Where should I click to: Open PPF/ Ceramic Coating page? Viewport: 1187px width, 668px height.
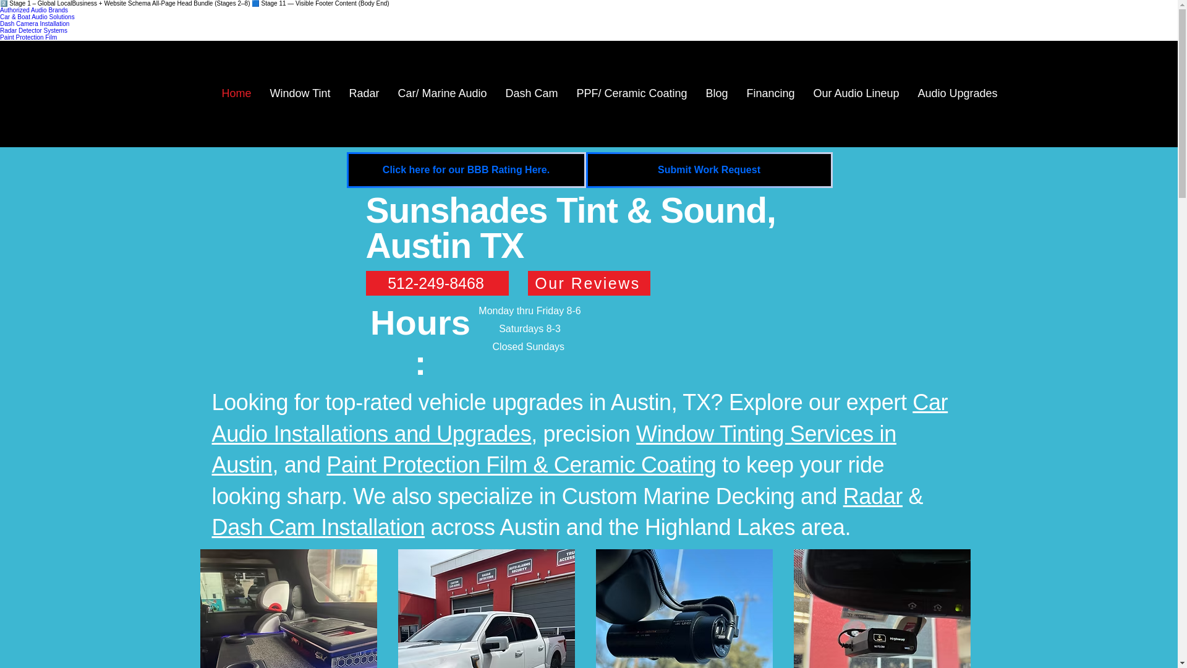[x=631, y=93]
